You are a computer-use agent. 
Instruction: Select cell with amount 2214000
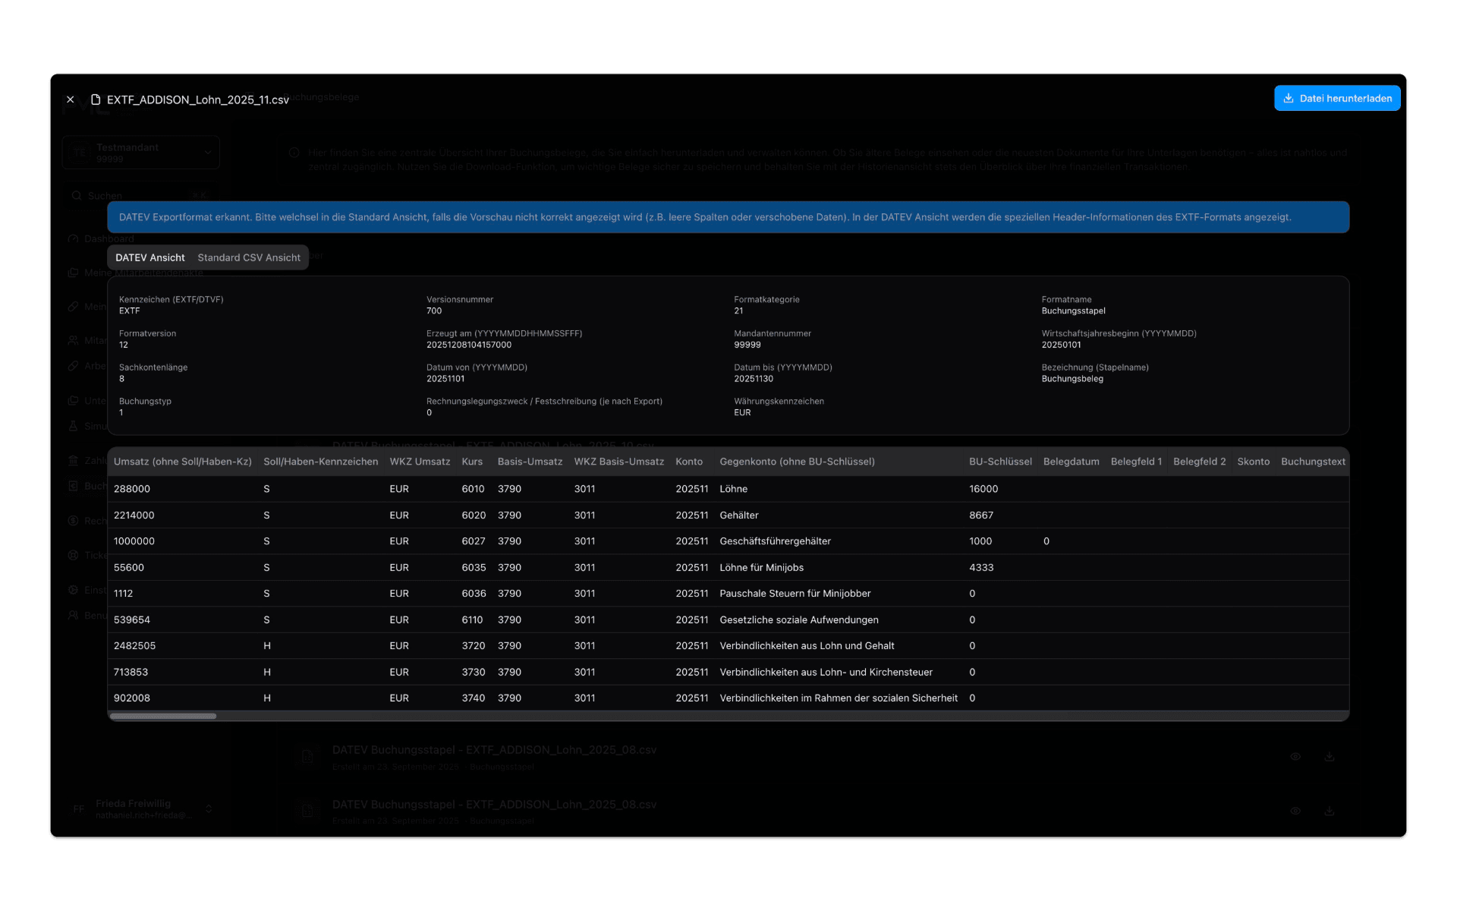[x=183, y=515]
